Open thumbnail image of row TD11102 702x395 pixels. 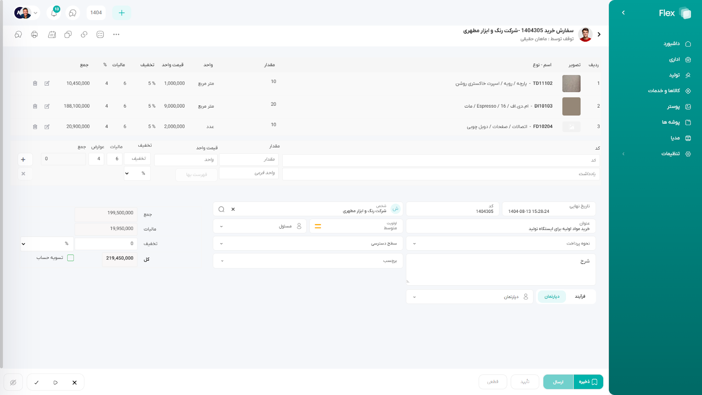[x=571, y=83]
